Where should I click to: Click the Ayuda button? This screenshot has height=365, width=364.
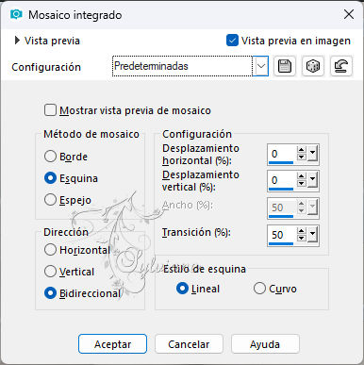click(265, 344)
